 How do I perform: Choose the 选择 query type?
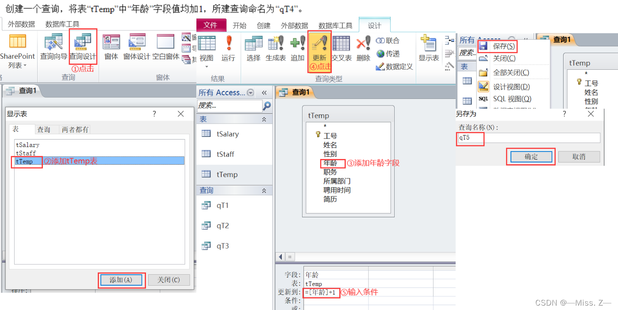[x=253, y=49]
